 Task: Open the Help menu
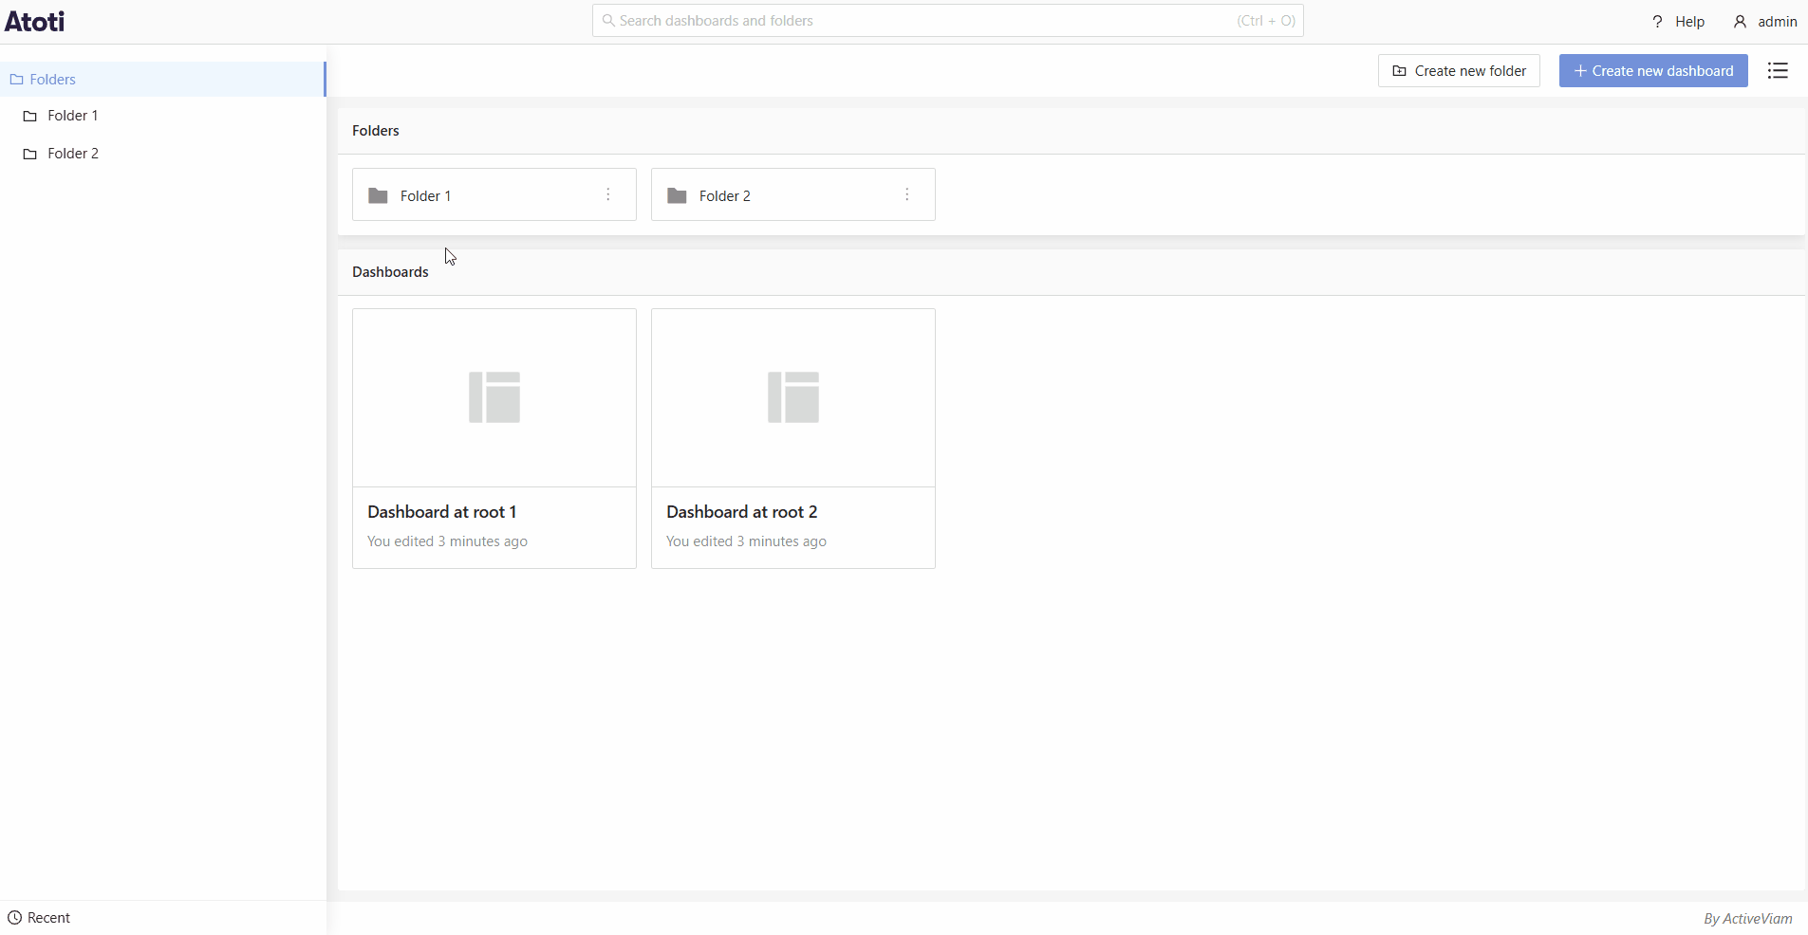1678,20
